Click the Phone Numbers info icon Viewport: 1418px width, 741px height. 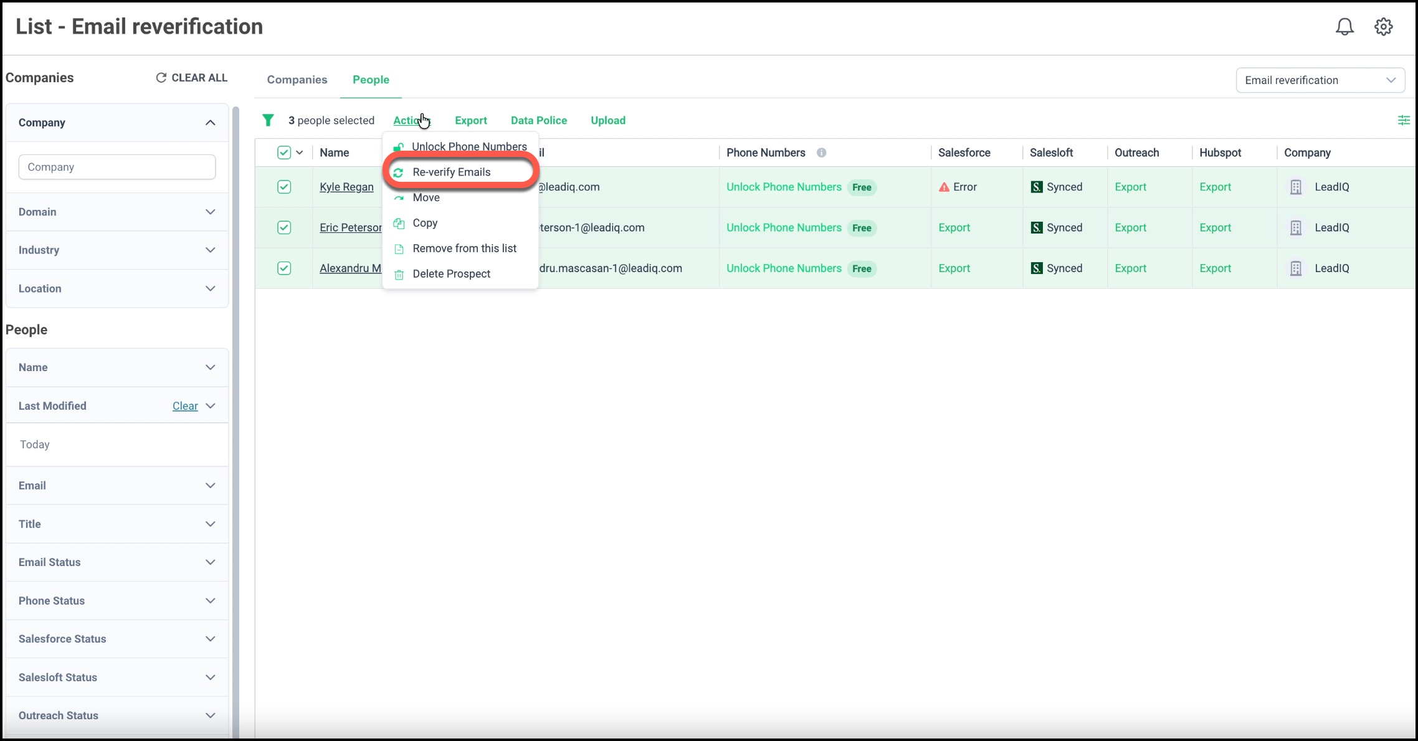point(821,153)
